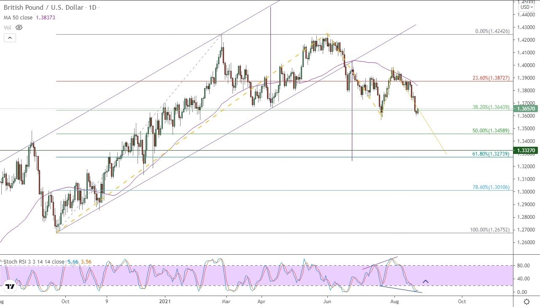Select the 0.00%(1.42426) Fibonacci label

pyautogui.click(x=492, y=31)
